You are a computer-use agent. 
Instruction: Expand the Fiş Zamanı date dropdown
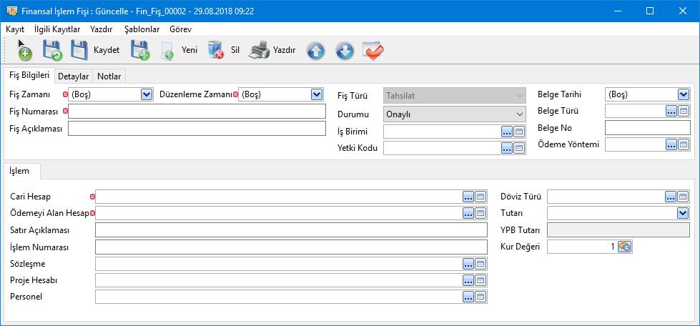pyautogui.click(x=147, y=94)
